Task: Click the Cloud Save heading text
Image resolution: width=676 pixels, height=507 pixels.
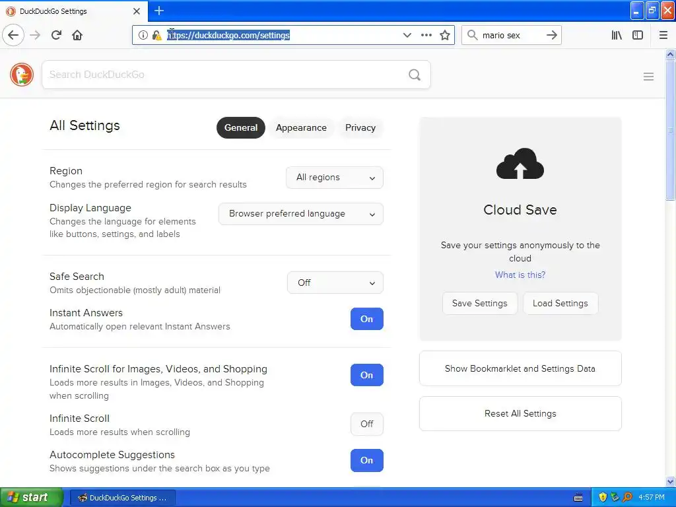Action: tap(520, 210)
